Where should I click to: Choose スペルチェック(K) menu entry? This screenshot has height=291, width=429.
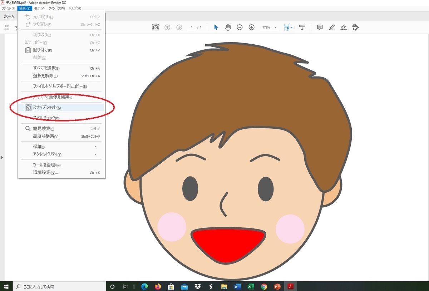[x=61, y=118]
